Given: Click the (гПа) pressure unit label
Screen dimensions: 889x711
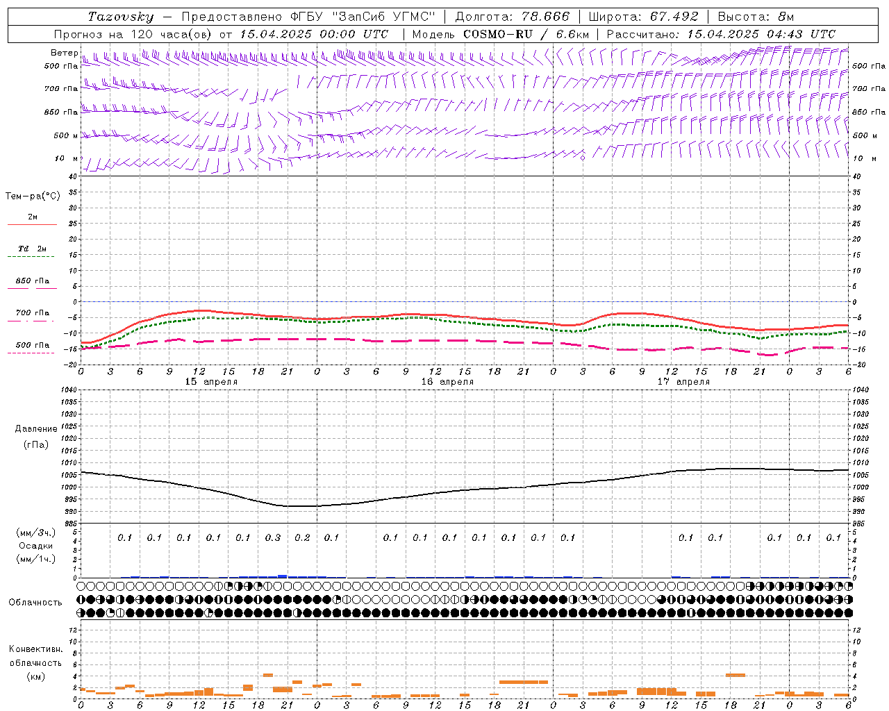Looking at the screenshot, I should pyautogui.click(x=36, y=444).
